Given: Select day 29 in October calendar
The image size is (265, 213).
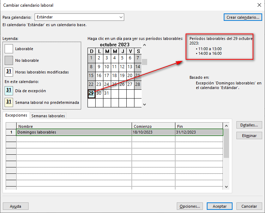Looking at the screenshot, I should [91, 93].
